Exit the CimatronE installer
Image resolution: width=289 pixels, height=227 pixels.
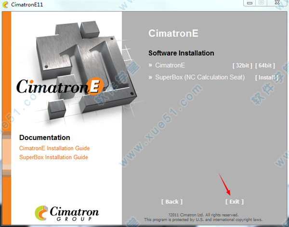pos(235,202)
